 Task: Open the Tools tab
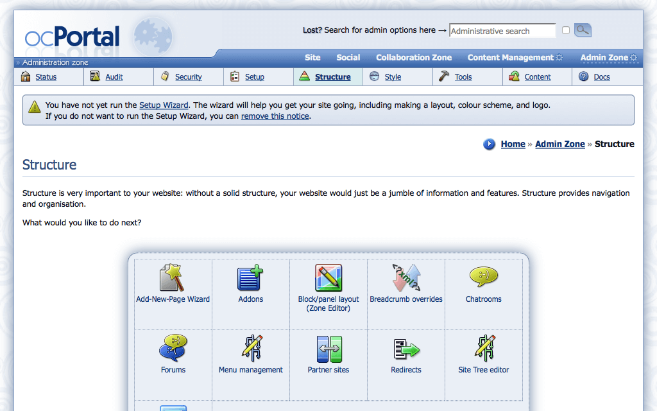tap(463, 77)
